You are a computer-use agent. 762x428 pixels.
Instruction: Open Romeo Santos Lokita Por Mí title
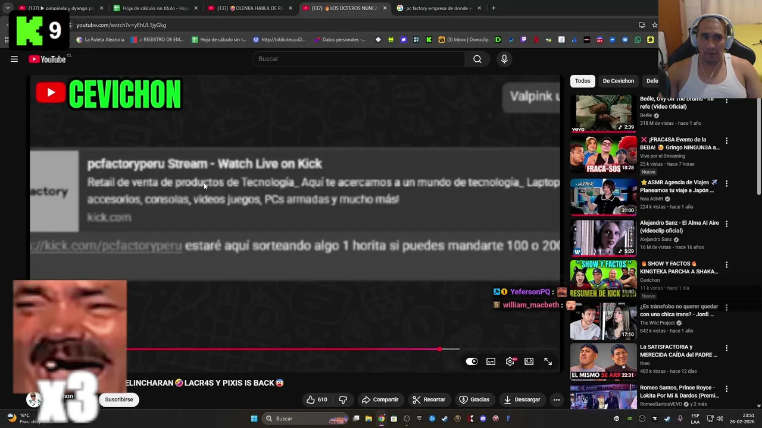[x=679, y=391]
